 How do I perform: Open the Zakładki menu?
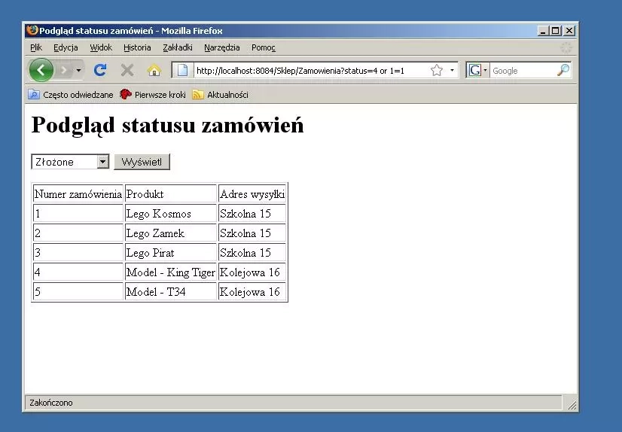[x=177, y=47]
